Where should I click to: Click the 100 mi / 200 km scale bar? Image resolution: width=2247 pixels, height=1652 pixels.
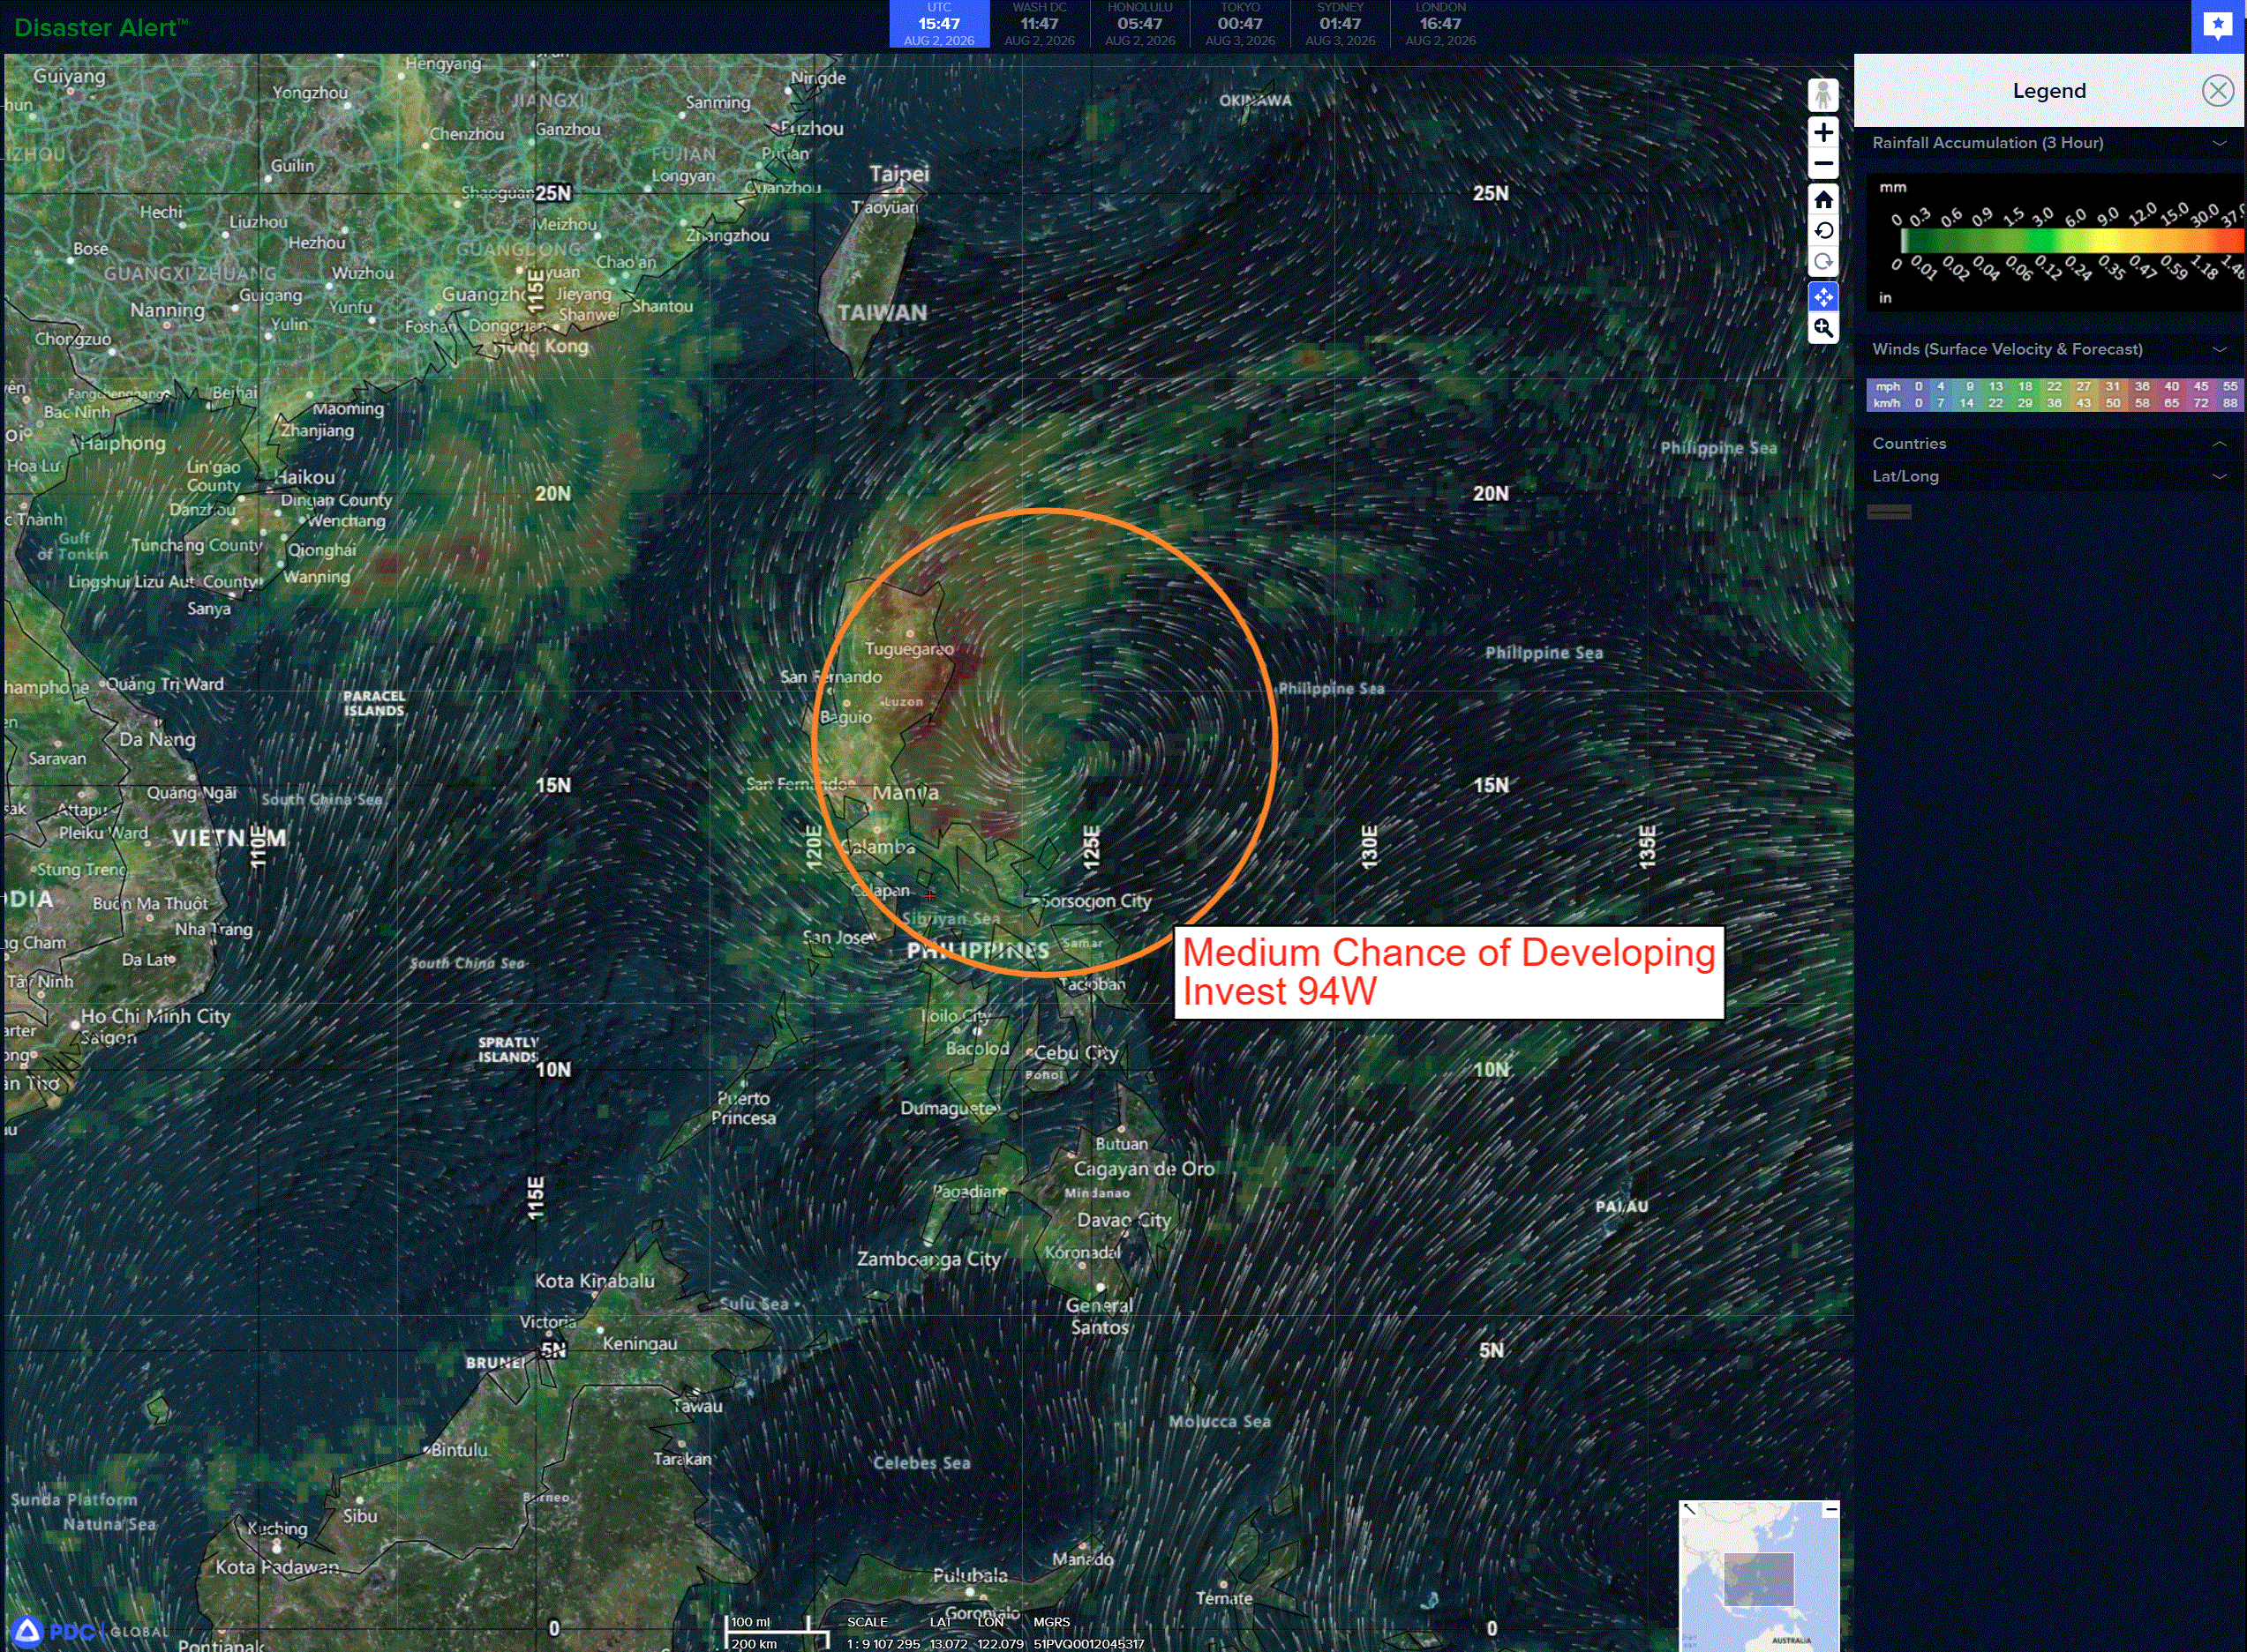pos(777,1632)
